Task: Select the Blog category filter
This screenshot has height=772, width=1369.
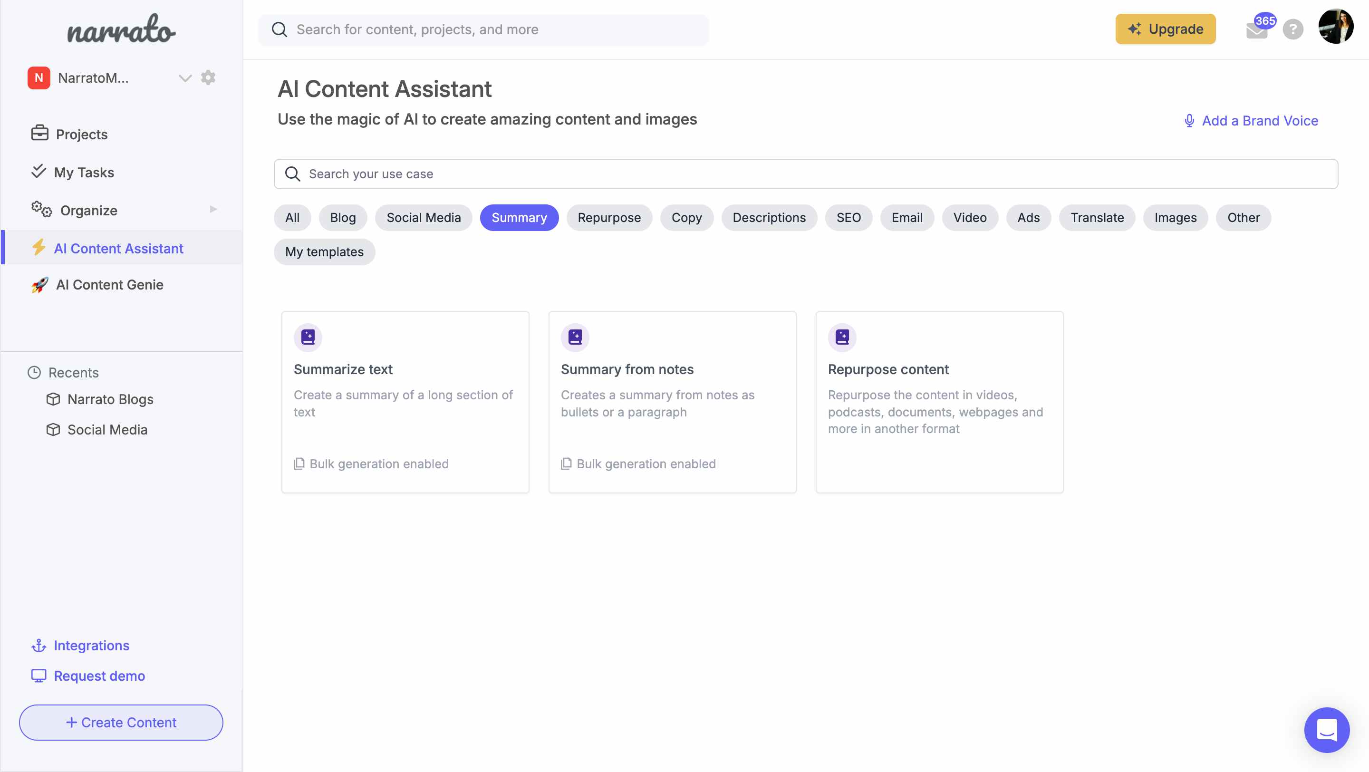Action: (343, 217)
